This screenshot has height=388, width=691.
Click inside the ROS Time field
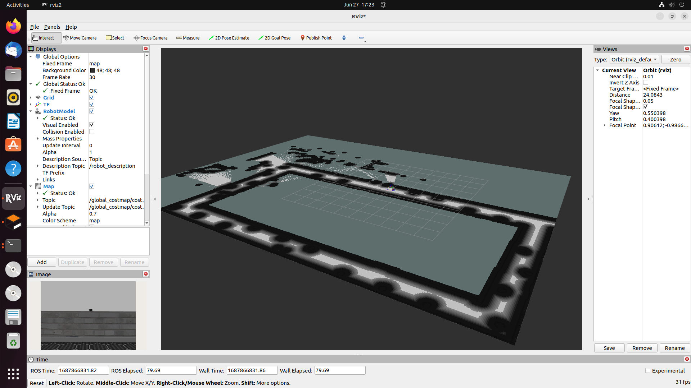point(83,370)
